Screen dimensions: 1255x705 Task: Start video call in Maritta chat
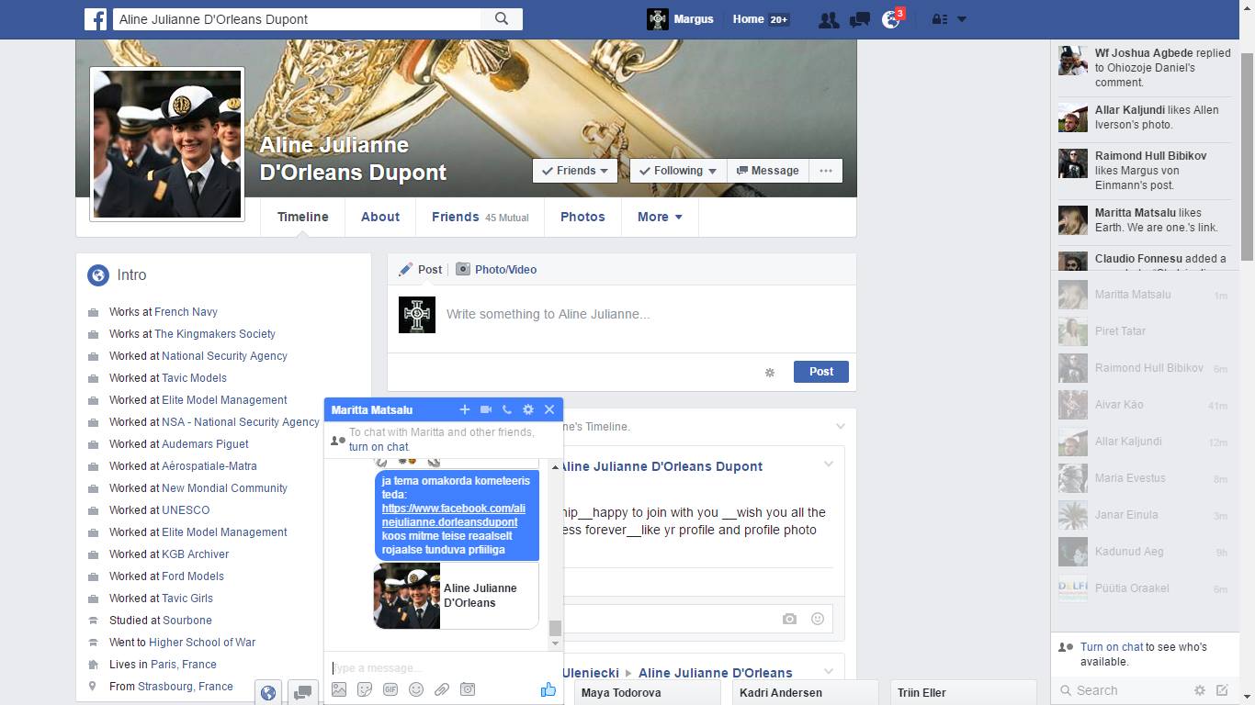click(486, 409)
